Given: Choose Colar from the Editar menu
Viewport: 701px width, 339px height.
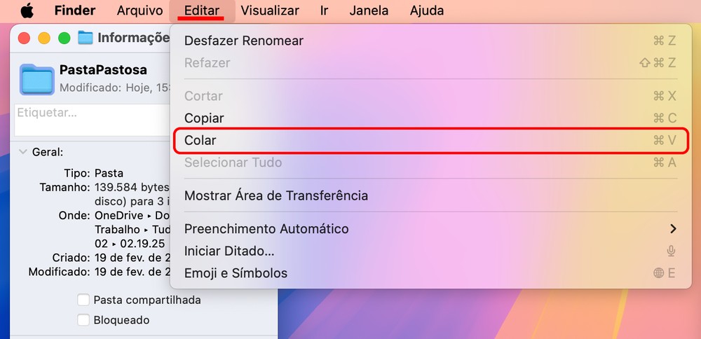Looking at the screenshot, I should click(200, 140).
